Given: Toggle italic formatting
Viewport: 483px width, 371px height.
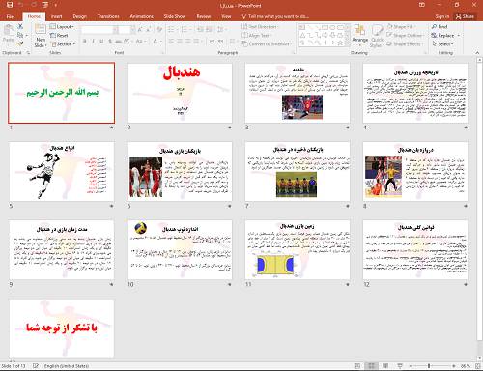Looking at the screenshot, I should (x=93, y=42).
